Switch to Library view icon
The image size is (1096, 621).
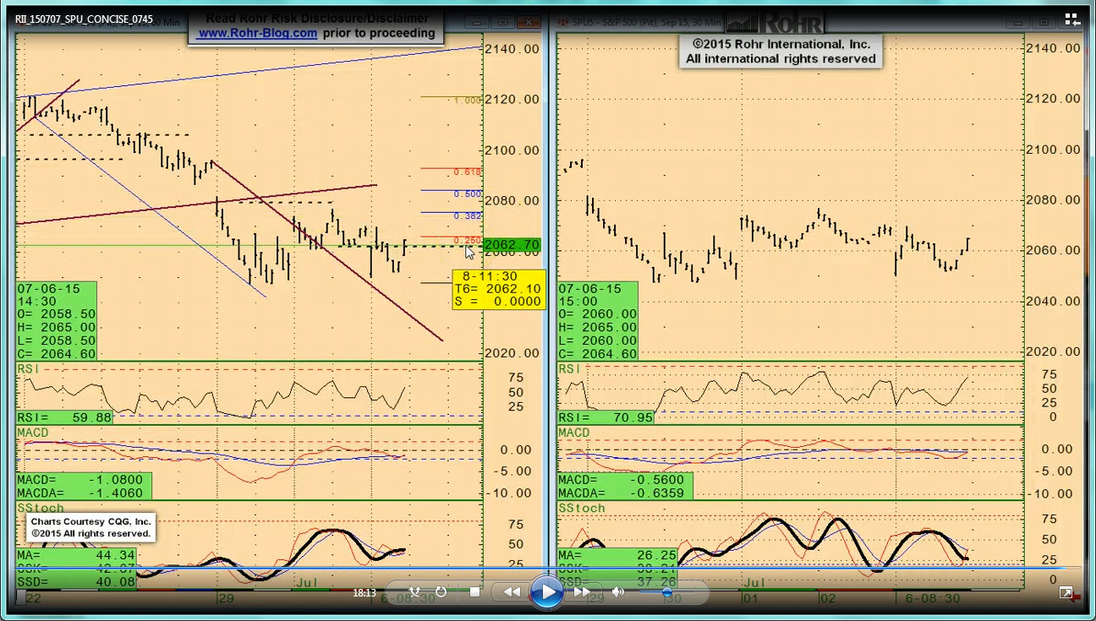click(x=1071, y=19)
